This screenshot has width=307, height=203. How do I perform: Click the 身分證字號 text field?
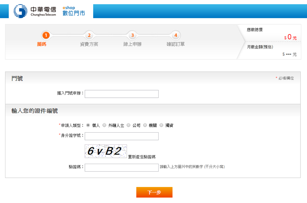[121, 136]
